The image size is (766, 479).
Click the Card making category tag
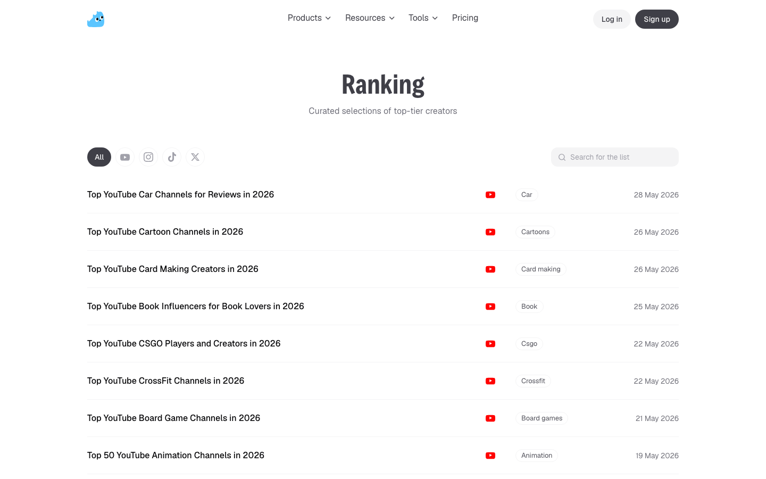point(540,269)
